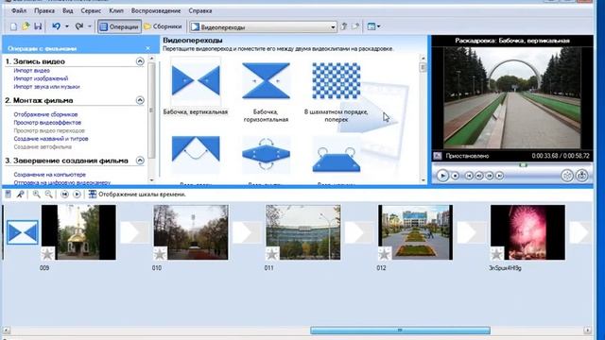
Task: Jump forward to the next clip in the monitor
Action: [x=500, y=176]
